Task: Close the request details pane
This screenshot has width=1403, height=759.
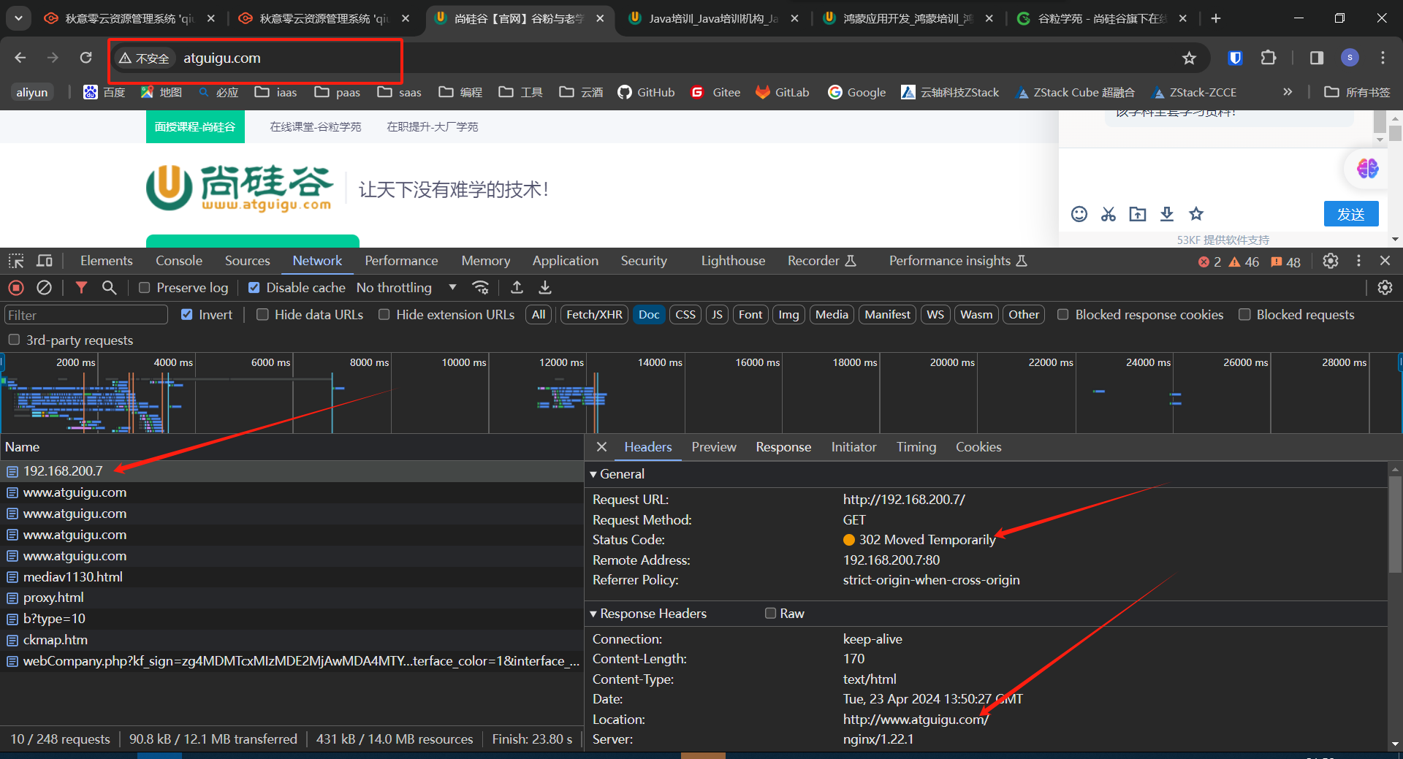Action: point(601,446)
